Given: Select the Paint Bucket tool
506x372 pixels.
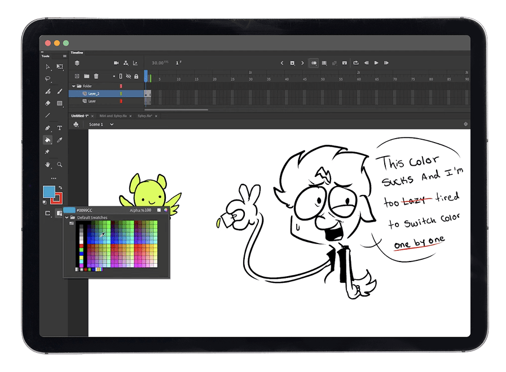Looking at the screenshot, I should click(48, 140).
